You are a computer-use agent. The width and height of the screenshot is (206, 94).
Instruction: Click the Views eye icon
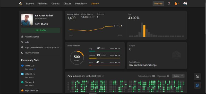point(22,65)
